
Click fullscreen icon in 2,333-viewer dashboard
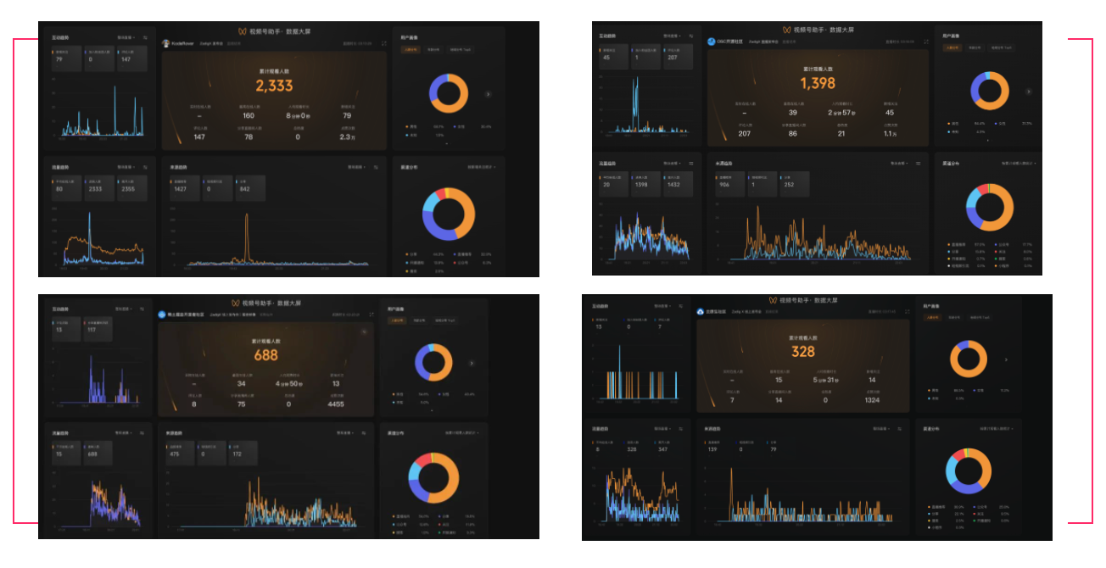pos(384,43)
